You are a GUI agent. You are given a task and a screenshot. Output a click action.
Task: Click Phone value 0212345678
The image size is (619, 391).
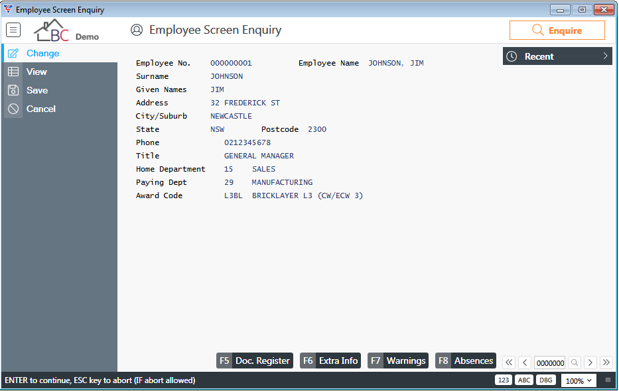pyautogui.click(x=247, y=142)
